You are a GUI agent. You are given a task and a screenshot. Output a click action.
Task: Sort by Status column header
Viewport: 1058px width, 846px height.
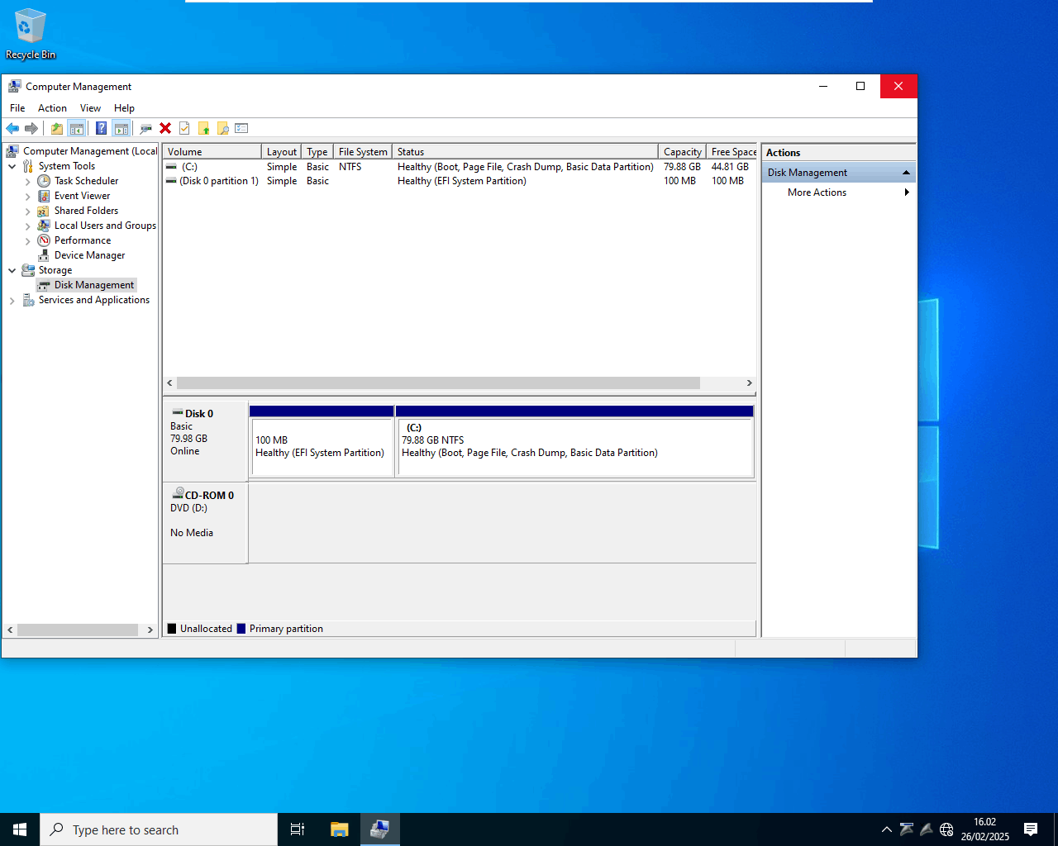[x=526, y=152]
